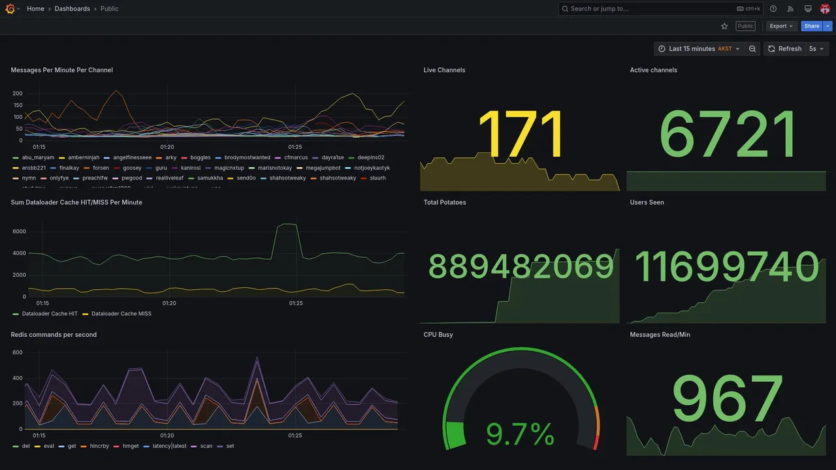
Task: Open Dashboards from the breadcrumb
Action: 72,8
